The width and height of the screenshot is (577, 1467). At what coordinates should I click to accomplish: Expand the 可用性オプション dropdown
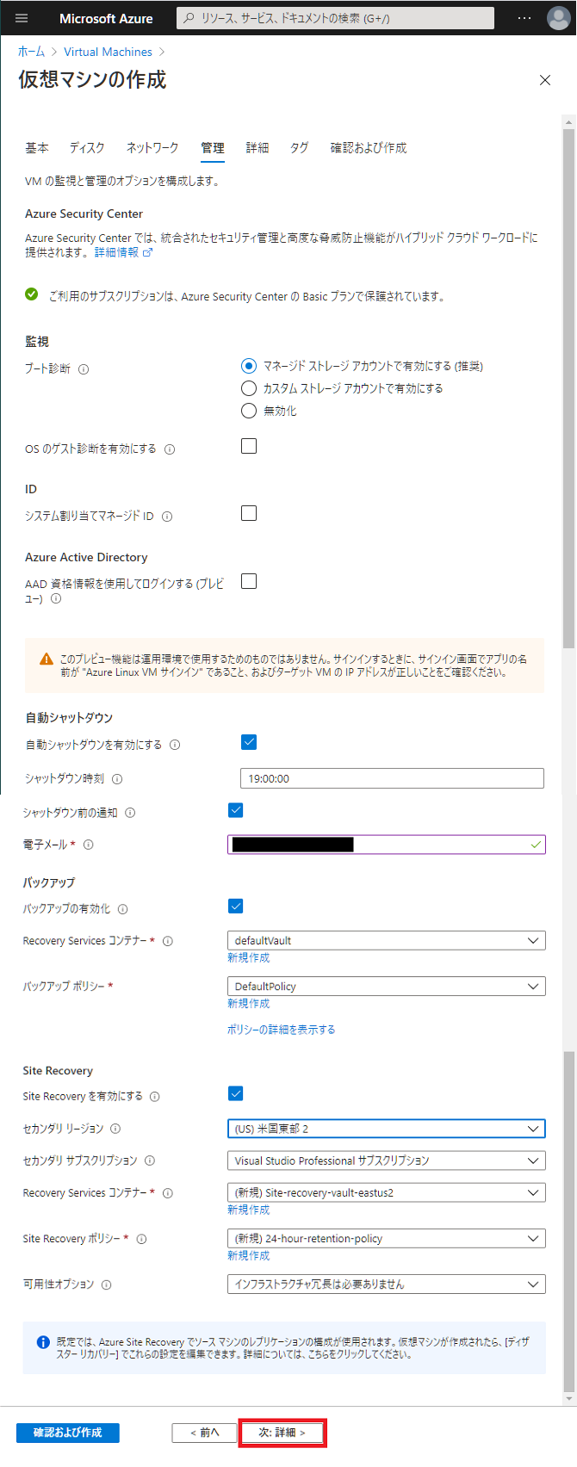coord(386,1284)
